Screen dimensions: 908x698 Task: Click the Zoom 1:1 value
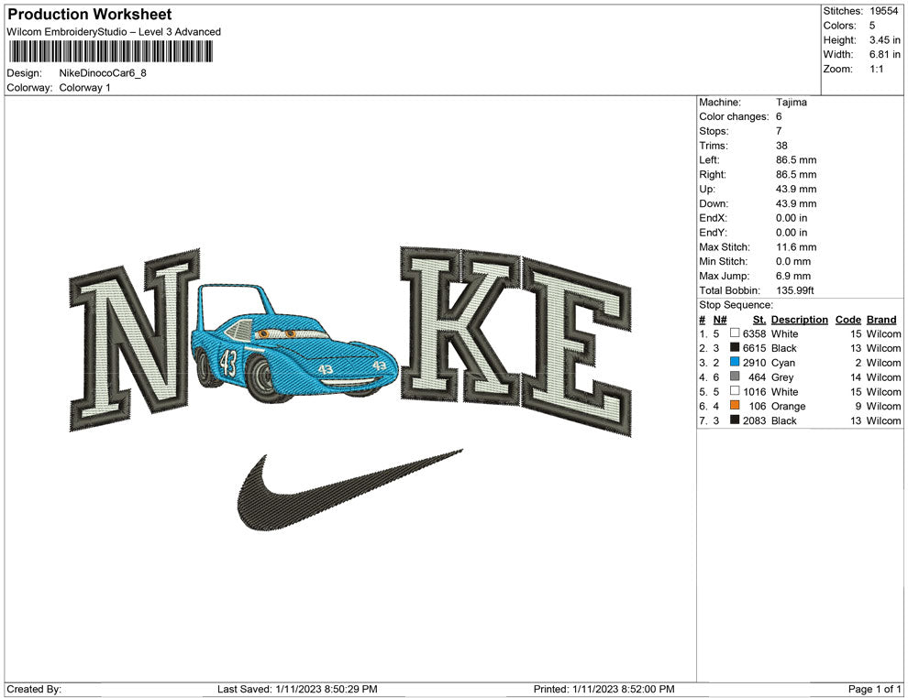876,70
